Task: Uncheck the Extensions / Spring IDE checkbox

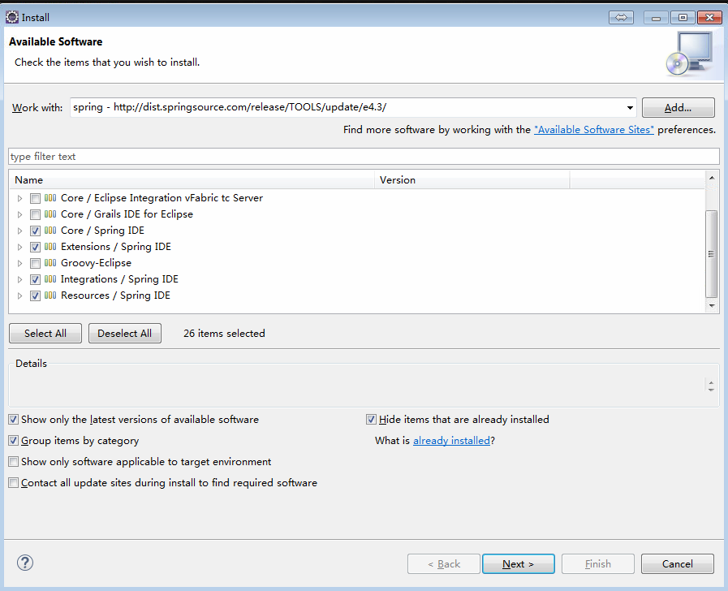Action: tap(35, 247)
